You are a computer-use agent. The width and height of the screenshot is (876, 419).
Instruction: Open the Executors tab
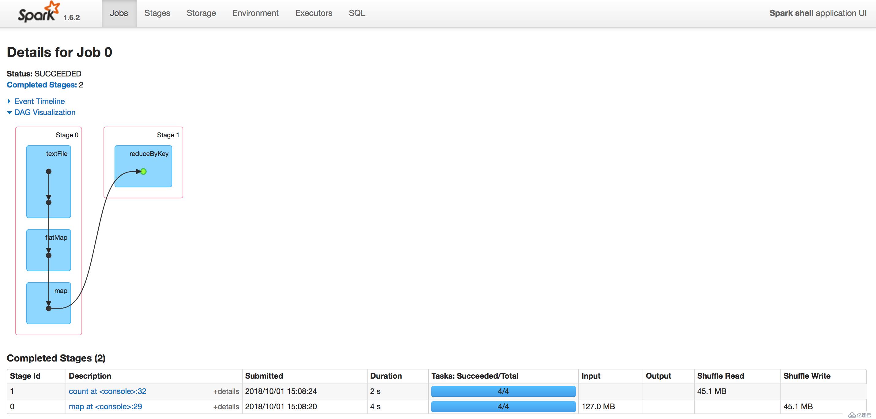314,13
